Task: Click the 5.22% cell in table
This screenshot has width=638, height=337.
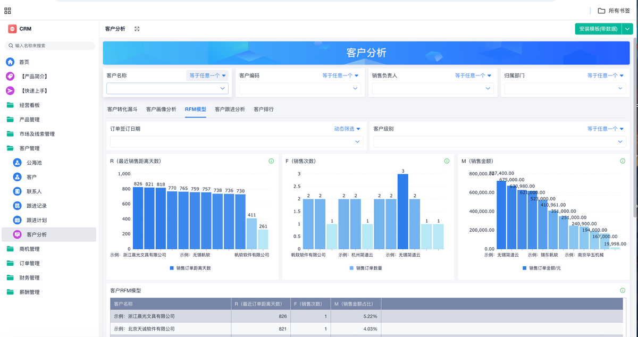Action: pyautogui.click(x=355, y=316)
